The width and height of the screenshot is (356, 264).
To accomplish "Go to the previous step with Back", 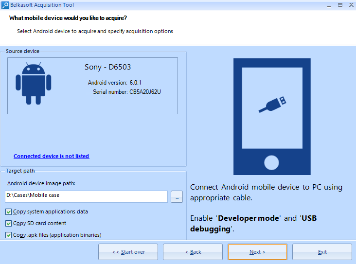I will [x=193, y=252].
